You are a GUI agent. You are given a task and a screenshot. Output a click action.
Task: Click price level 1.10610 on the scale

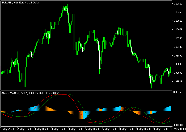178,21
